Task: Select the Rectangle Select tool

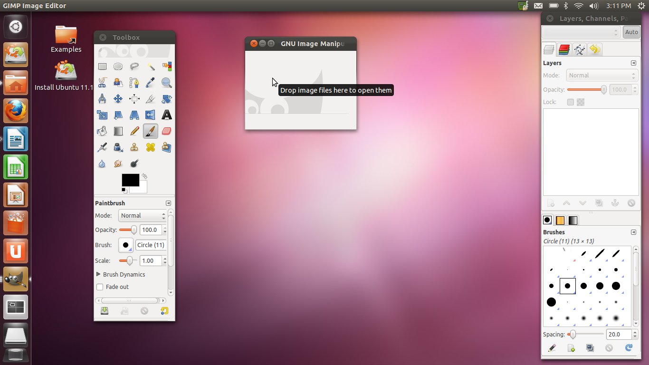Action: click(102, 67)
